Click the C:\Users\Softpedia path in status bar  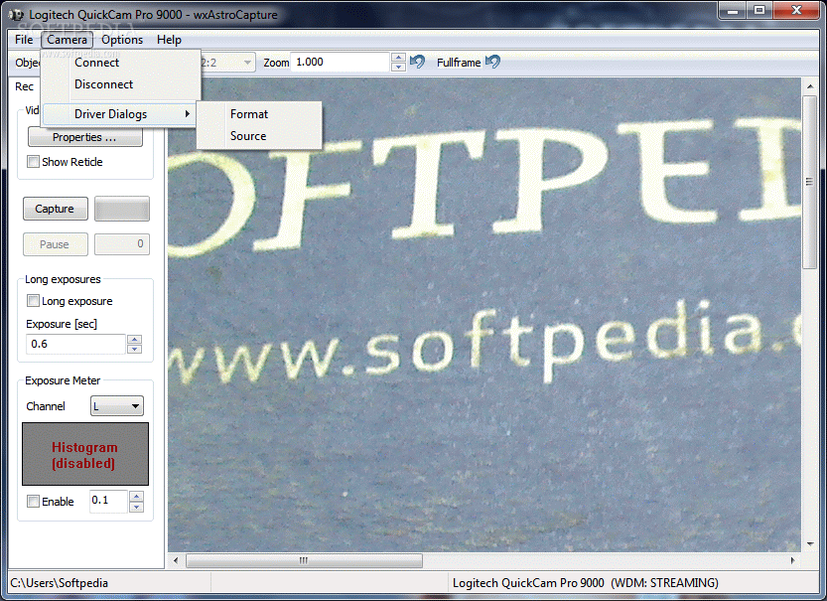tap(60, 583)
